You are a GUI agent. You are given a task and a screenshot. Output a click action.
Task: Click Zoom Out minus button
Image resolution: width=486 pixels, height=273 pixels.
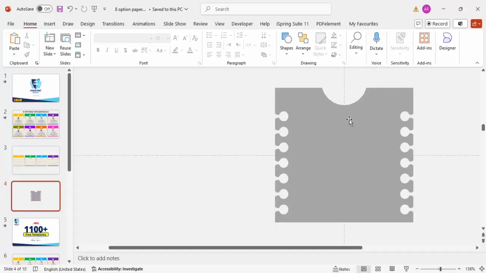coord(417,269)
